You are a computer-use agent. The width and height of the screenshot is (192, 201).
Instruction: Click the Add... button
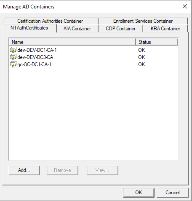pyautogui.click(x=24, y=170)
